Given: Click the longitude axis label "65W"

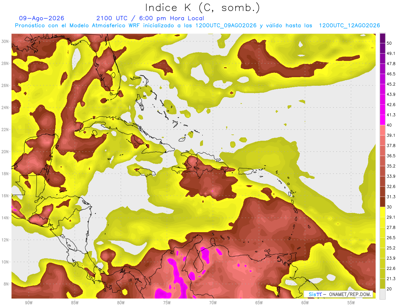Looking at the screenshot, I should 259,303.
